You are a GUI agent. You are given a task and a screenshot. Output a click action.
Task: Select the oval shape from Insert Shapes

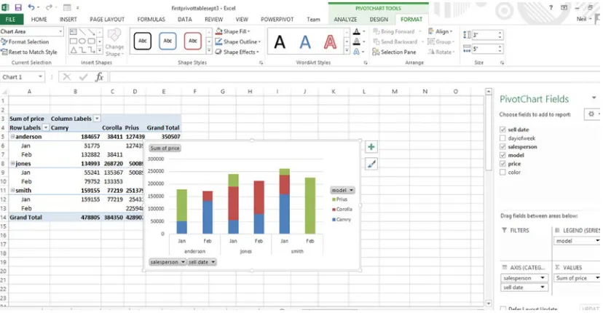click(82, 41)
